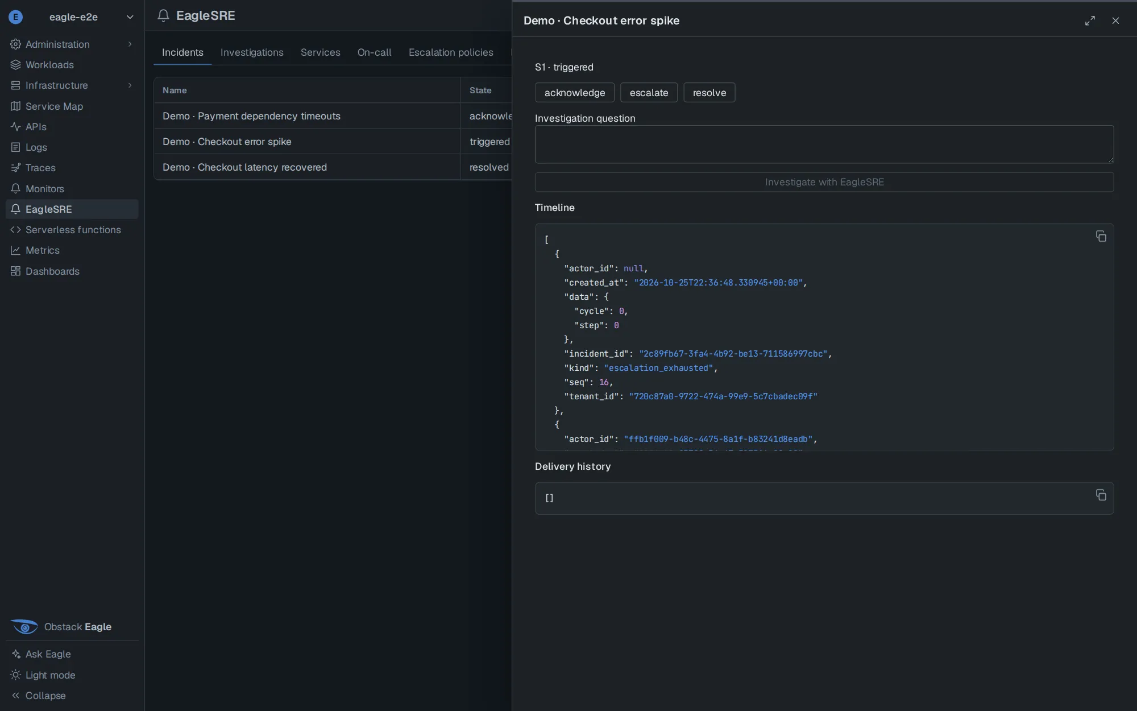Select the Checkout error spike row

click(333, 142)
